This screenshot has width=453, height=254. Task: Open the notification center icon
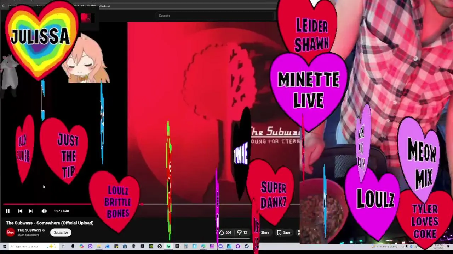point(448,246)
